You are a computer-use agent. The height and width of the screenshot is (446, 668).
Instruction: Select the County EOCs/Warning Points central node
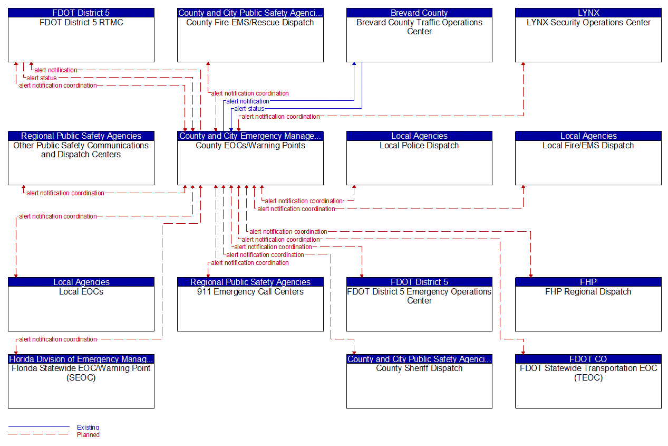[x=250, y=158]
